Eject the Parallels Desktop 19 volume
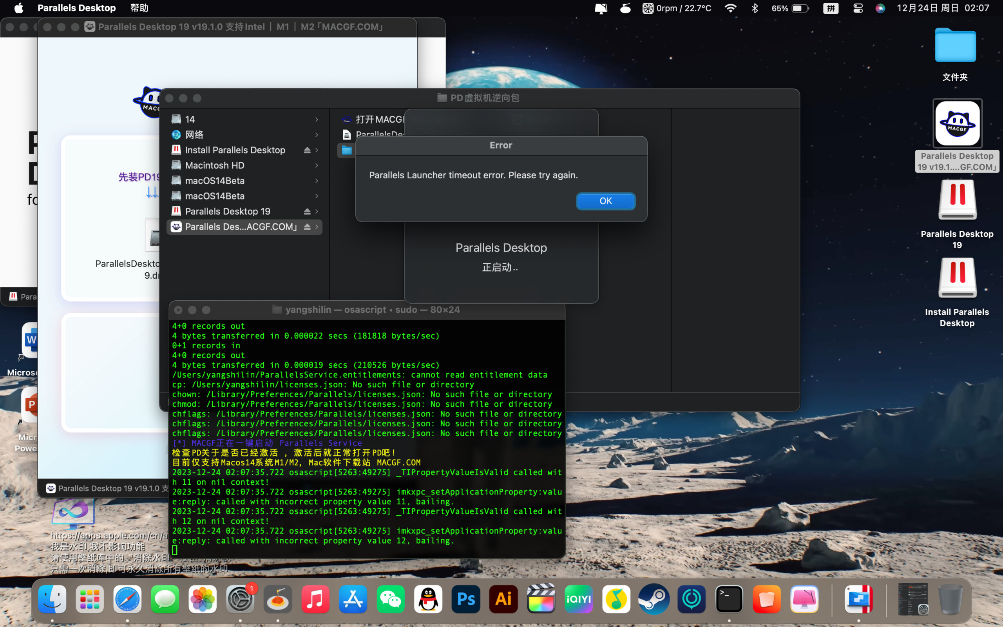 pos(307,212)
